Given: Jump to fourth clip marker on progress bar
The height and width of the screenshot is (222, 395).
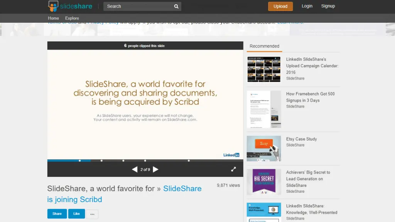Looking at the screenshot, I should (x=145, y=161).
